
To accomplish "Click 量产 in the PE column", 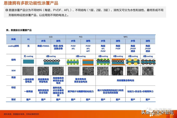I will (x=28, y=100).
